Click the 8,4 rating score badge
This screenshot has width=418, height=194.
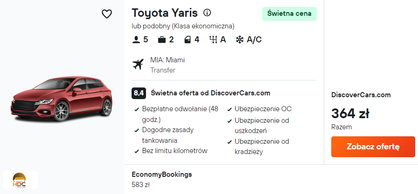pyautogui.click(x=139, y=93)
